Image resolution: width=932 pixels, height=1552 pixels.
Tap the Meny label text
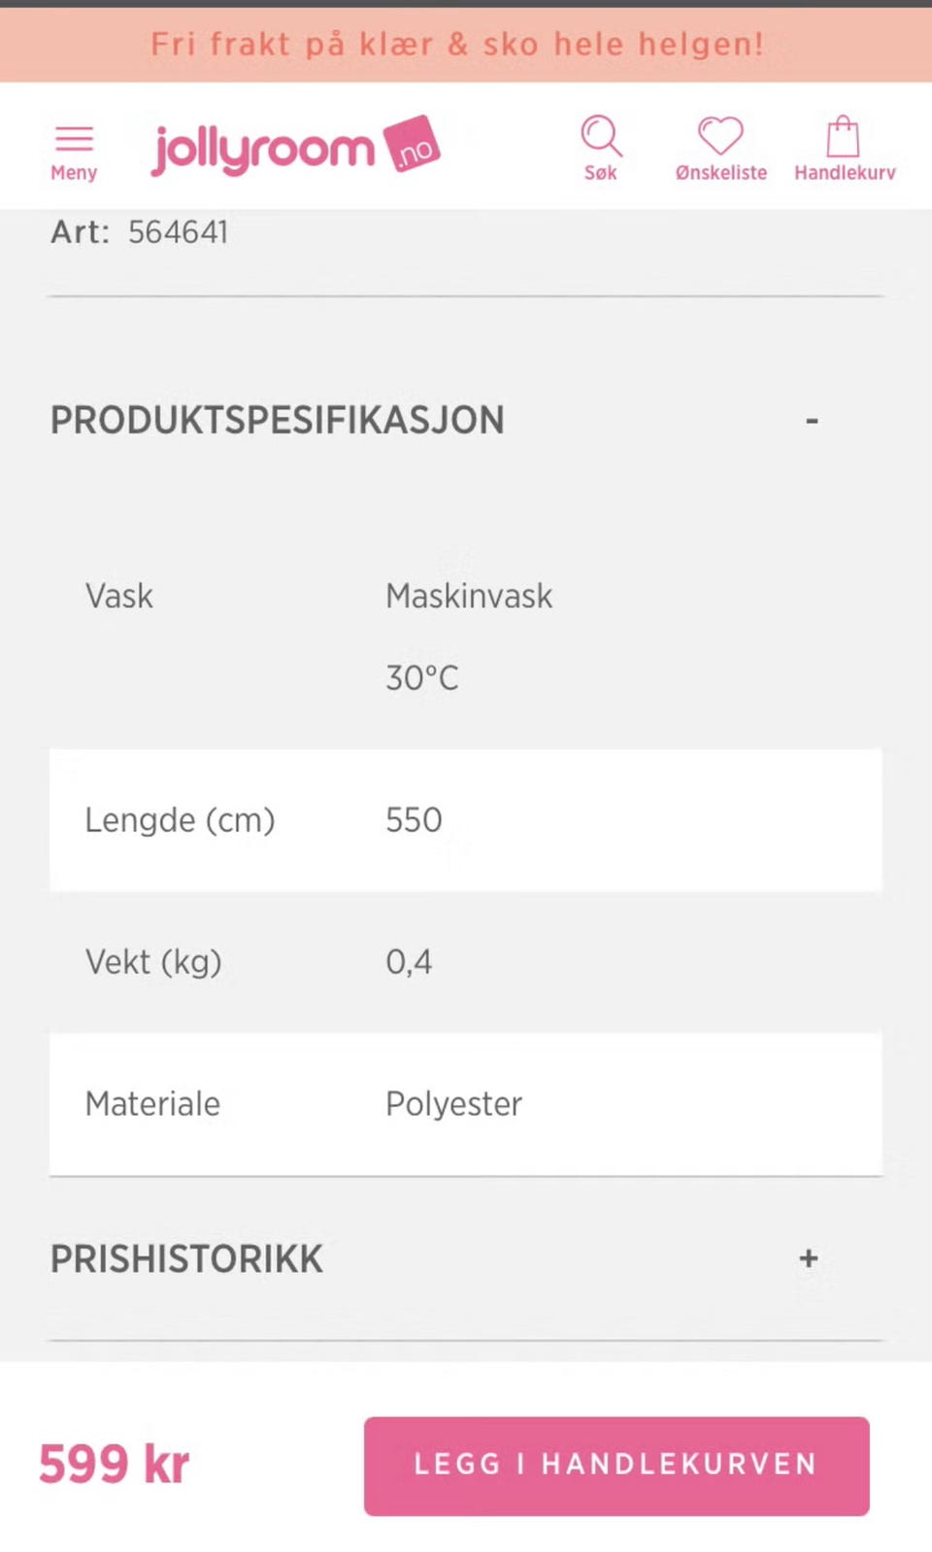[x=74, y=173]
